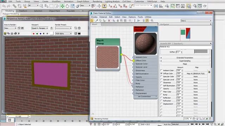225x126 pixels.
Task: Click the Undo arrow in main toolbar
Action: click(4, 6)
